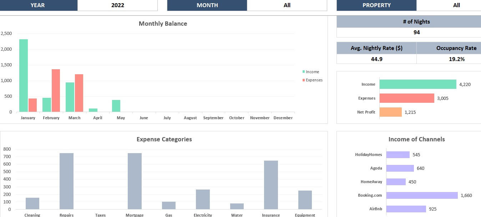The width and height of the screenshot is (481, 217).
Task: Select January's red expenses bar
Action: (x=32, y=105)
